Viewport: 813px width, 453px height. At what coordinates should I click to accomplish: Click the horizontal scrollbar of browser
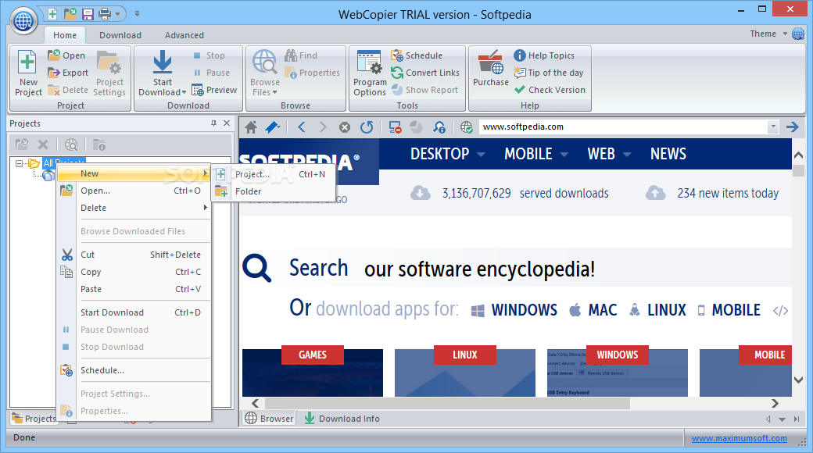(x=447, y=403)
